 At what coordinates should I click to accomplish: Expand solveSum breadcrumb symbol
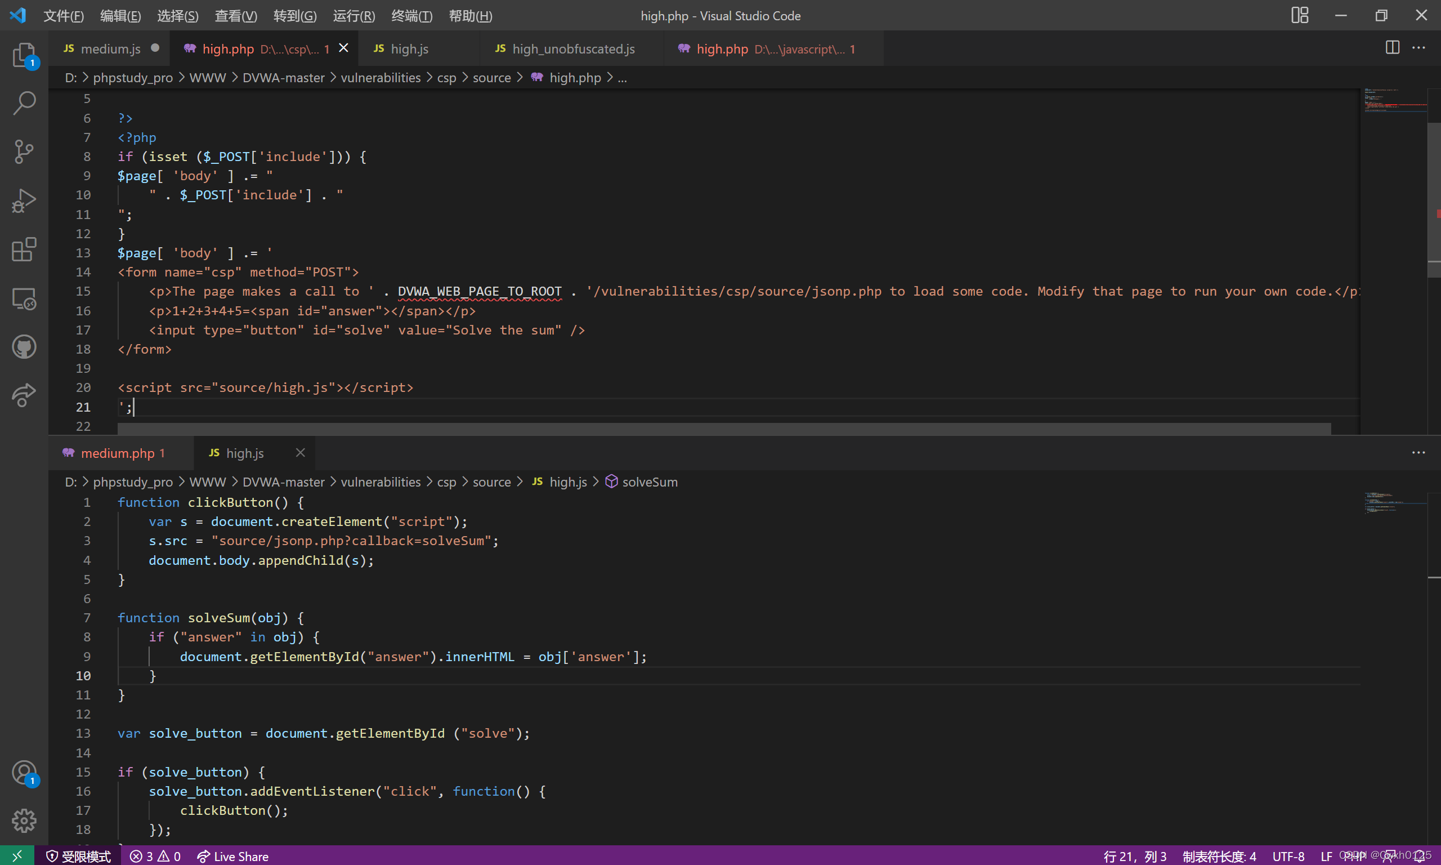coord(649,482)
